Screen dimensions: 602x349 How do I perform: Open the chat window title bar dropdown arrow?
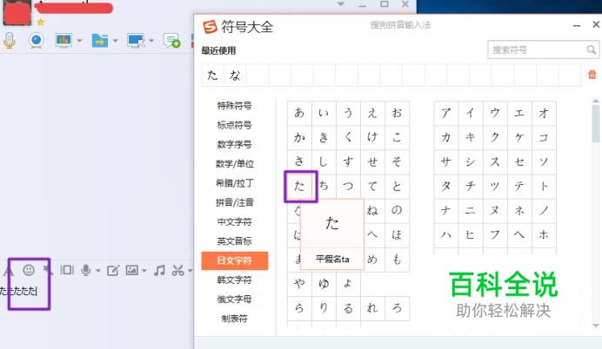[340, 4]
